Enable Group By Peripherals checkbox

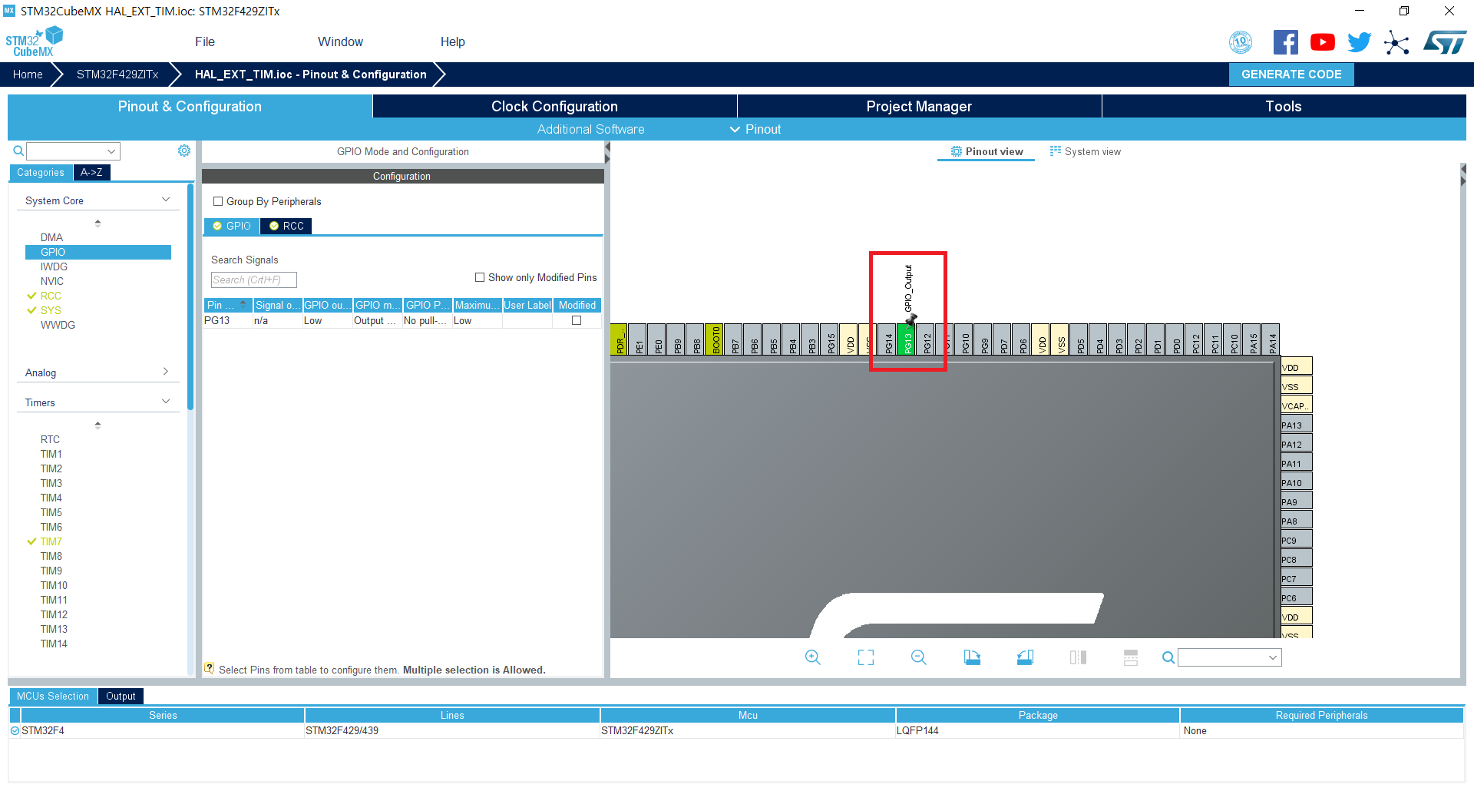(218, 201)
